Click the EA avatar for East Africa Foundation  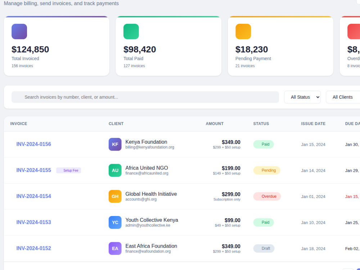(x=115, y=248)
